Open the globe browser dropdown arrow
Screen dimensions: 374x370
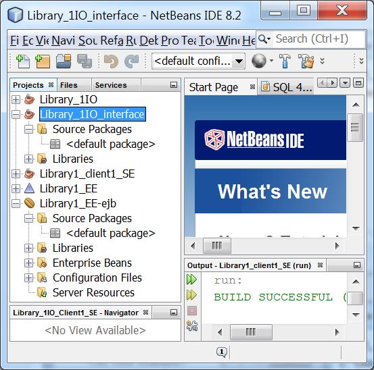271,61
